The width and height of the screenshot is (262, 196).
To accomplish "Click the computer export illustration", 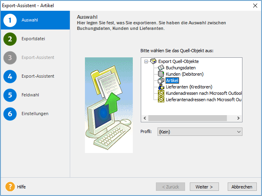I will (109, 105).
